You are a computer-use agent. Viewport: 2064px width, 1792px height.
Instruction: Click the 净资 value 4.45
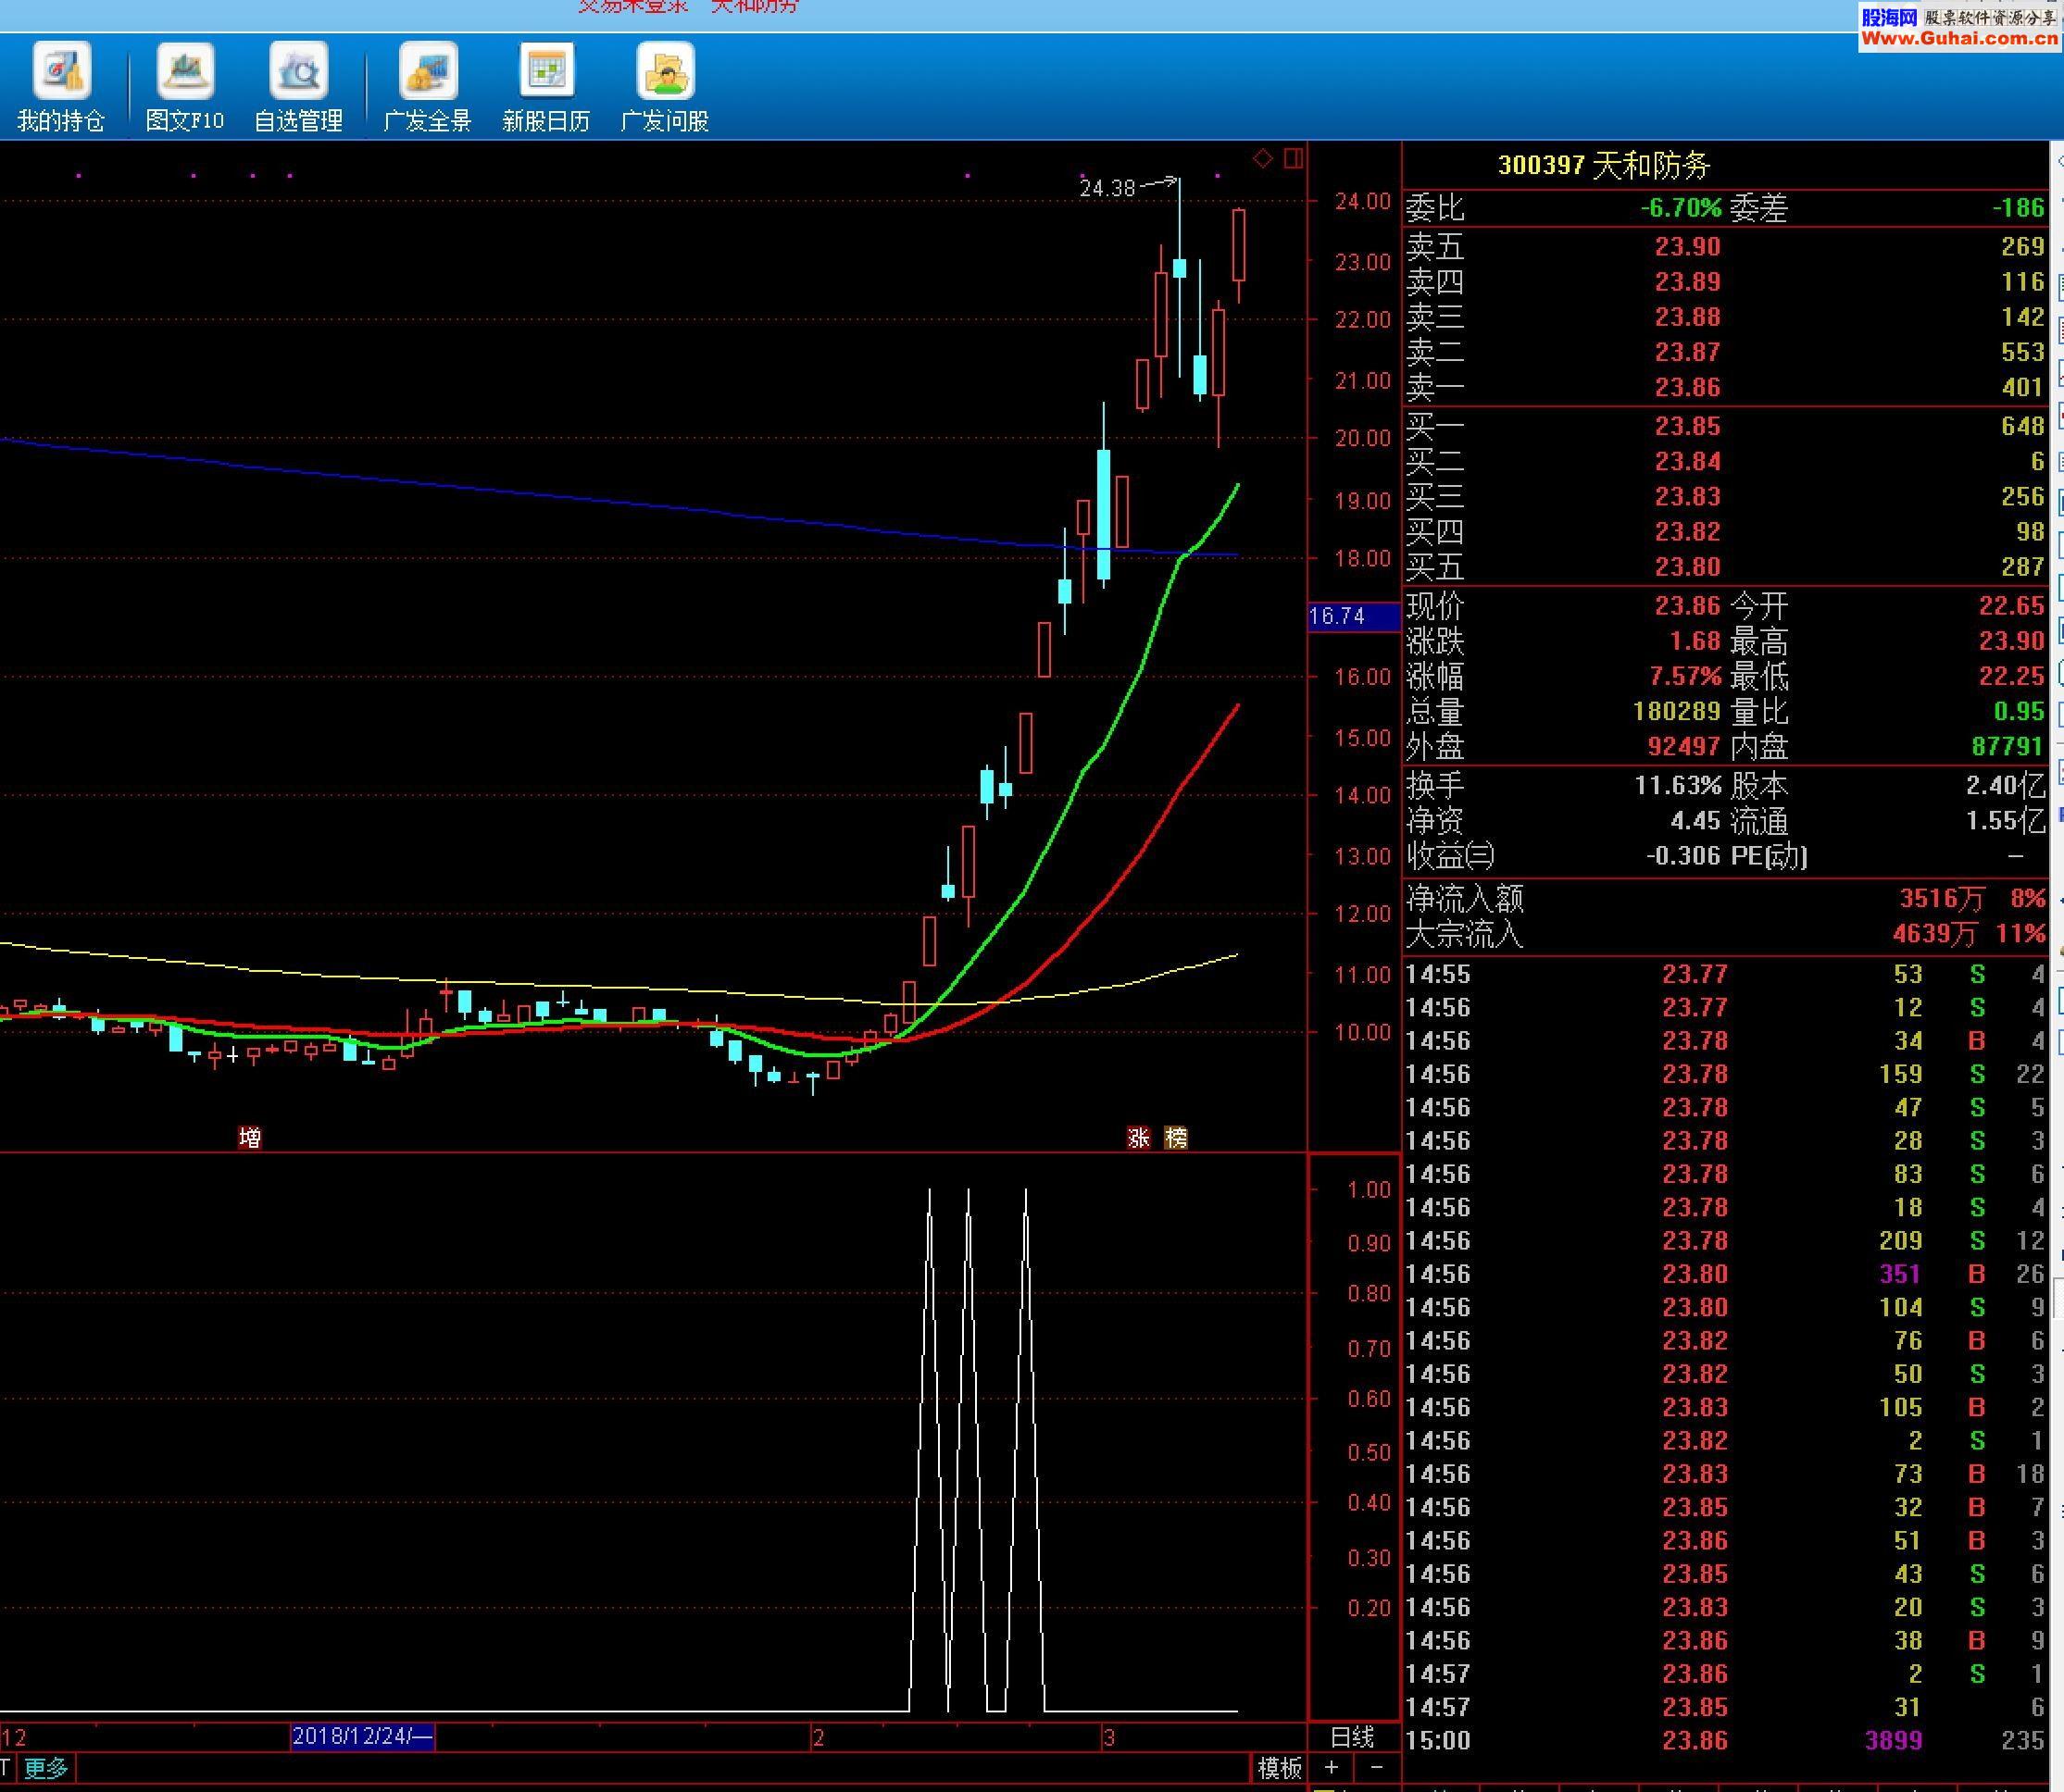[x=1695, y=821]
